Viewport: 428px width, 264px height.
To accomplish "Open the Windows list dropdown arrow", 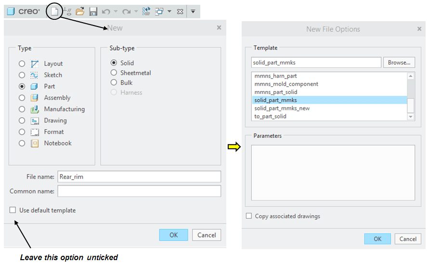I will click(x=169, y=11).
